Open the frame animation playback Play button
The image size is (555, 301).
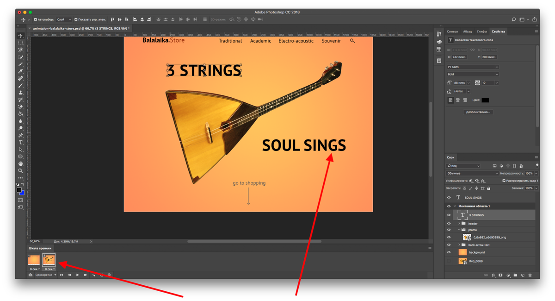(x=77, y=275)
